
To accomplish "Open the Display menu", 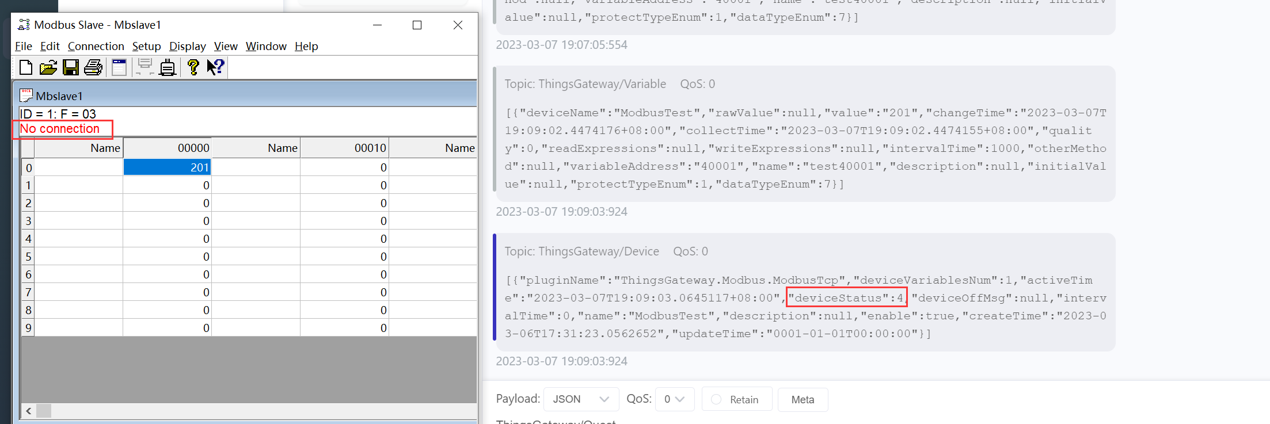I will pyautogui.click(x=187, y=46).
